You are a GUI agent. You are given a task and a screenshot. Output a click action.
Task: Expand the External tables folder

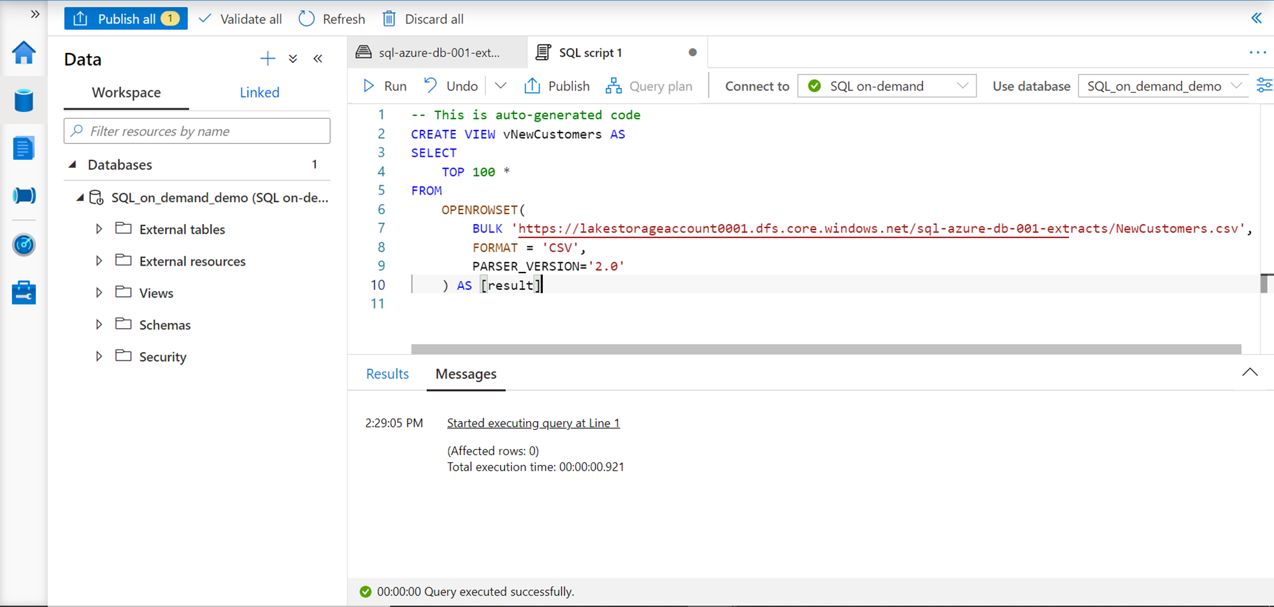(99, 229)
